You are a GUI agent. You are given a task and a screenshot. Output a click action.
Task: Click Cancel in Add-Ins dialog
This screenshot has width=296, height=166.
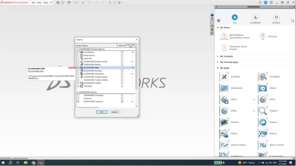click(114, 112)
